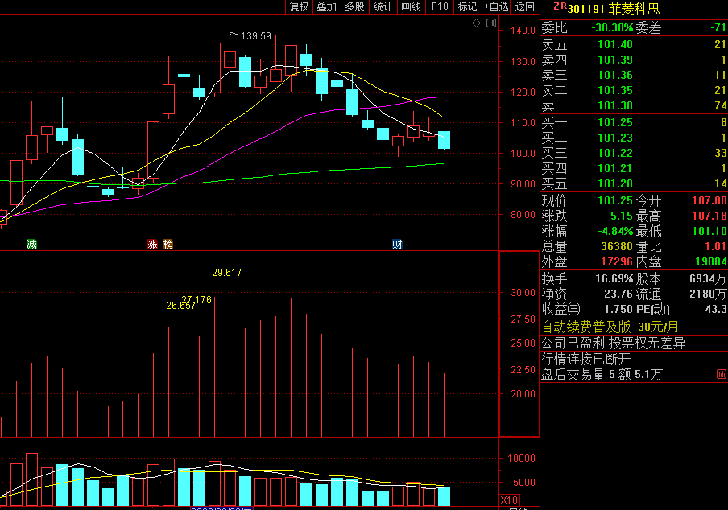Screen dimensions: 728x510
Task: Click the blue 财 marker icon
Action: pyautogui.click(x=397, y=244)
